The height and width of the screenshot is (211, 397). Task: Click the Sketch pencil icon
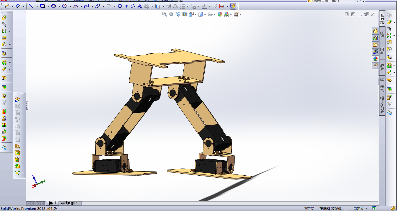coord(7,6)
